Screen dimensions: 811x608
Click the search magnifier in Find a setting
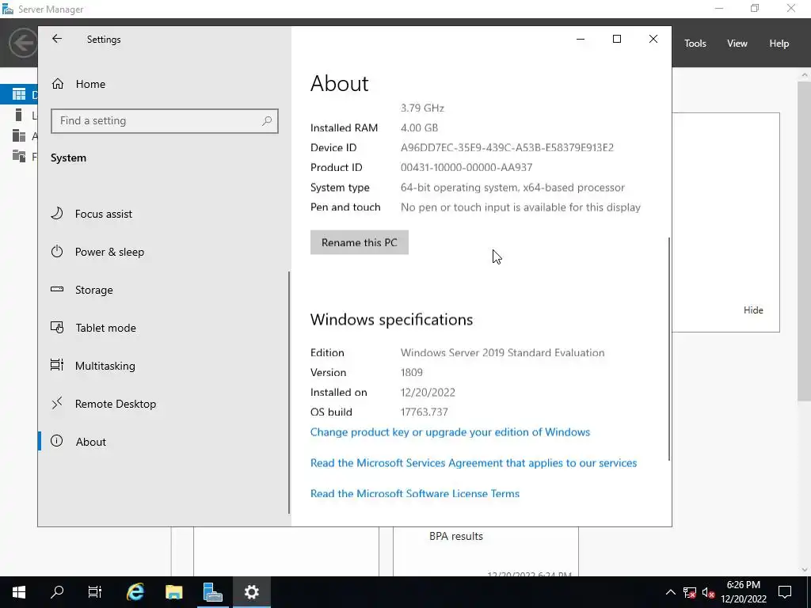267,121
